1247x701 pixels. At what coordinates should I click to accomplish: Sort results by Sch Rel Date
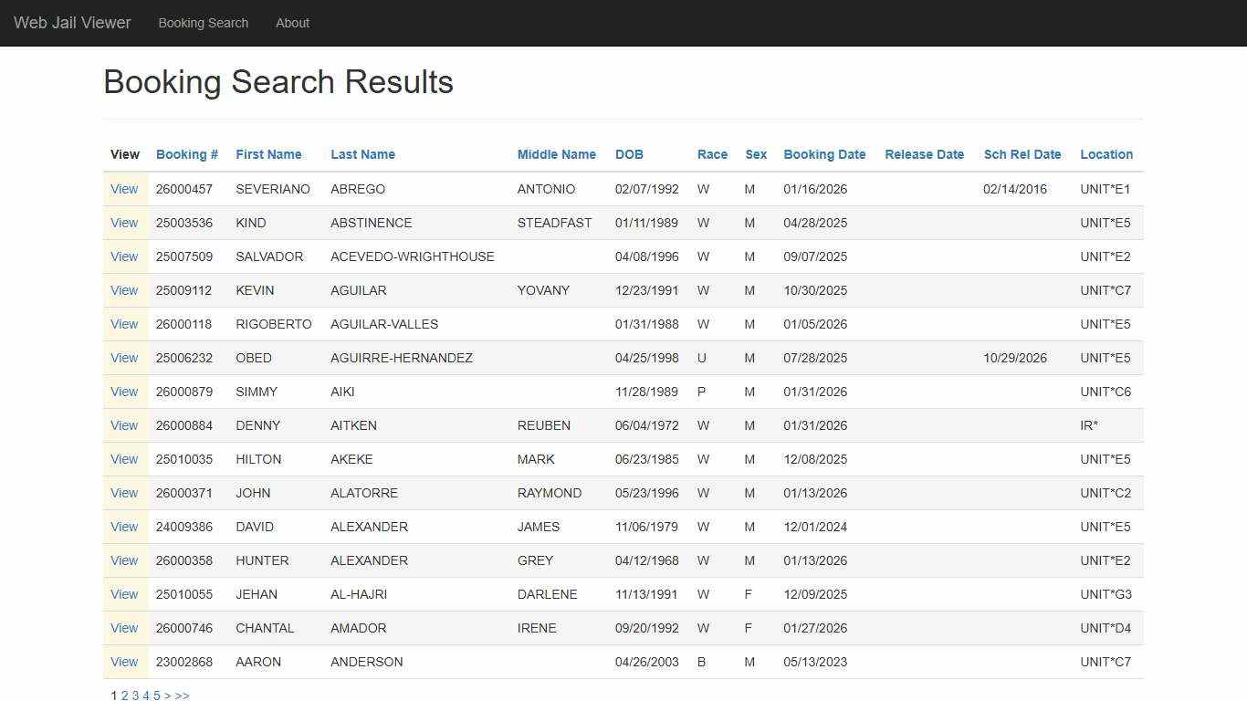1022,154
